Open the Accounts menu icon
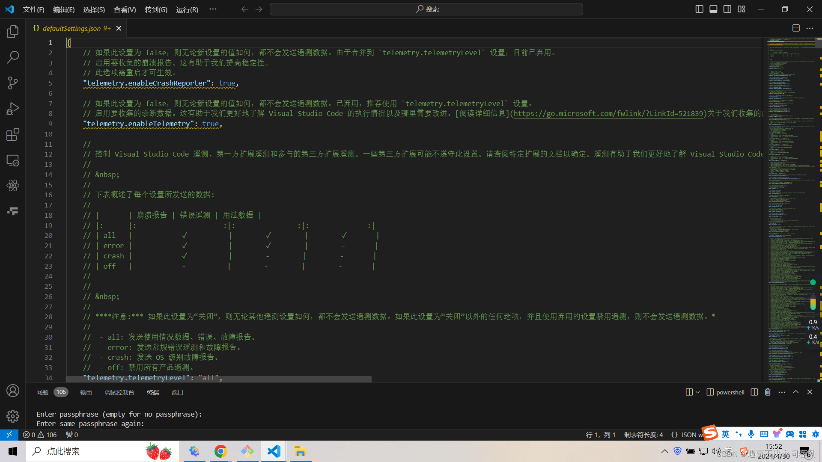 tap(13, 391)
